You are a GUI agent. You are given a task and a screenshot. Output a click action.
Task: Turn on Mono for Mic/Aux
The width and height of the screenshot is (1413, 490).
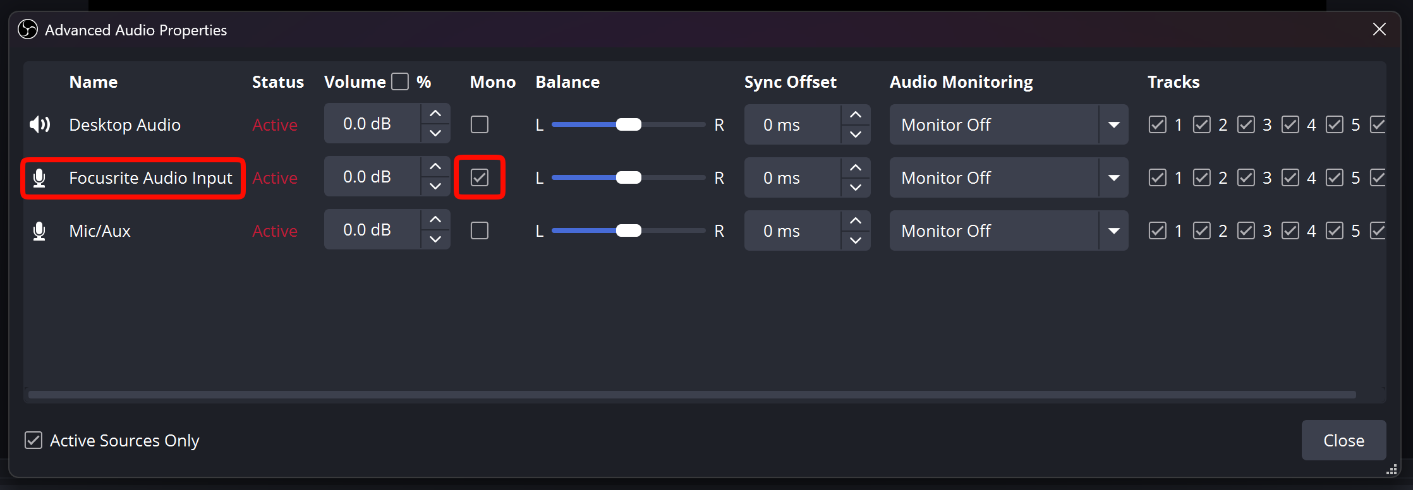click(x=480, y=230)
